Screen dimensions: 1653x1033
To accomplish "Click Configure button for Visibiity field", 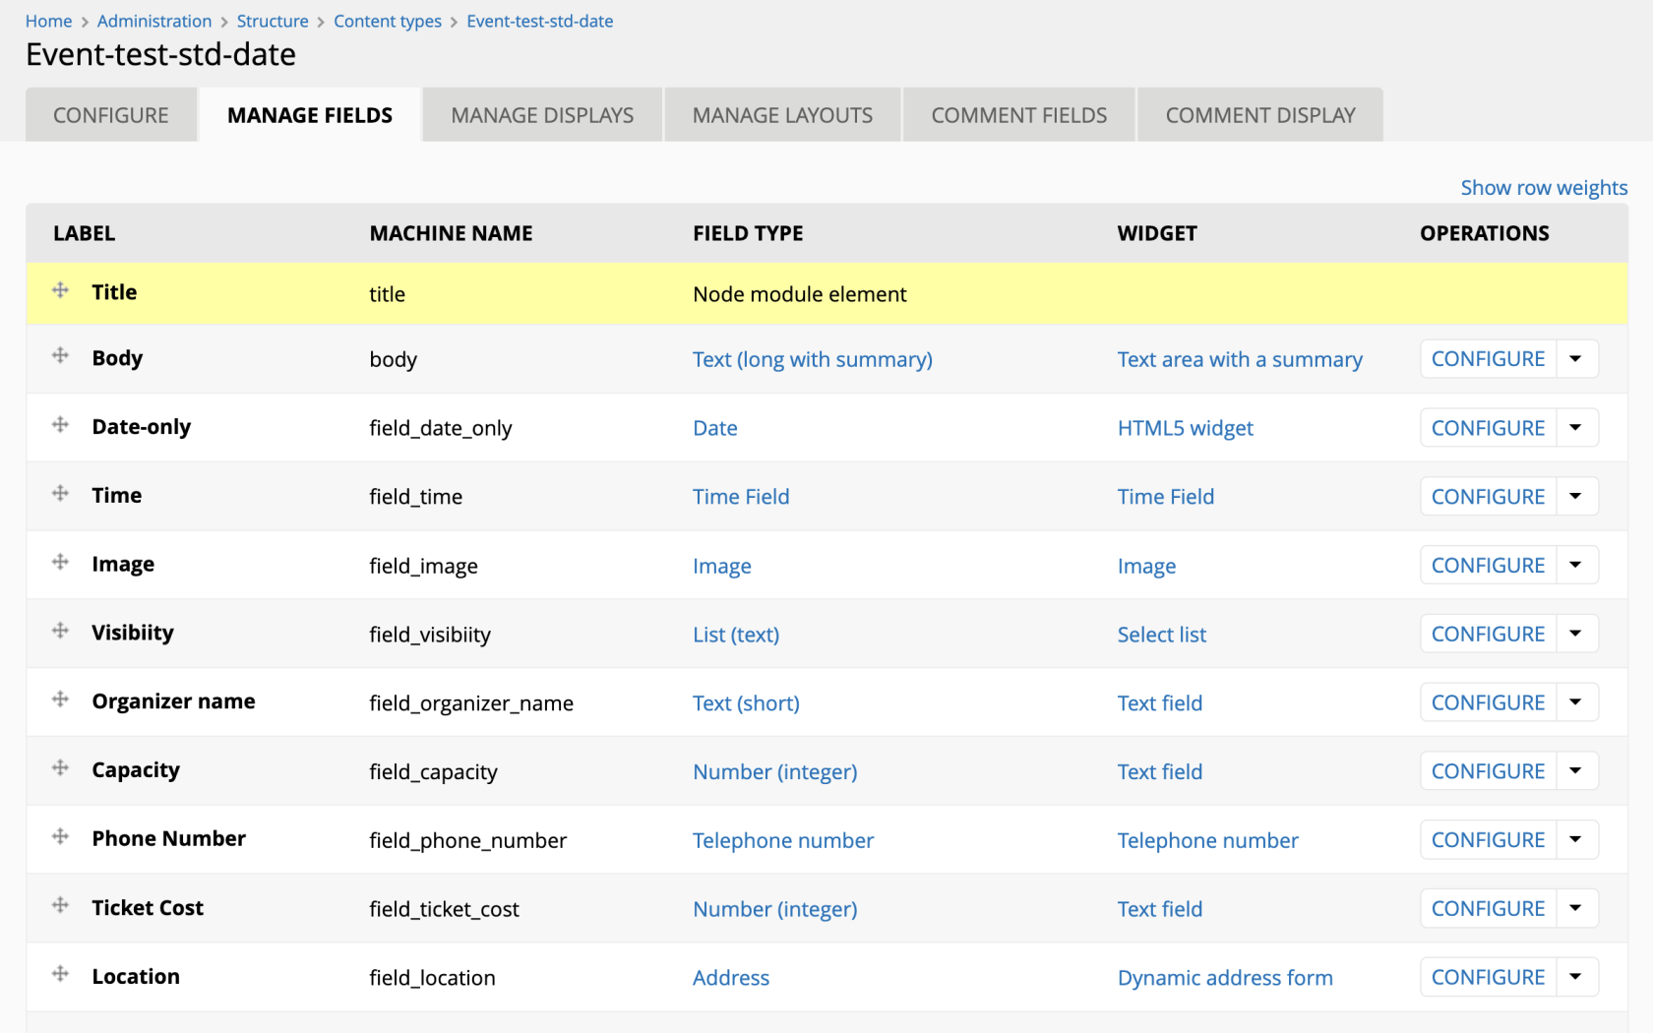I will (x=1488, y=634).
